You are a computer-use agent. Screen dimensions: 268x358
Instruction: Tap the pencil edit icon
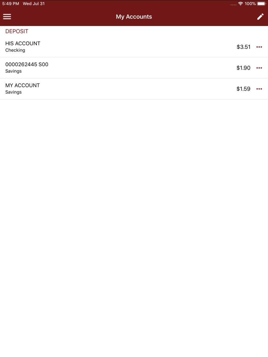(260, 17)
